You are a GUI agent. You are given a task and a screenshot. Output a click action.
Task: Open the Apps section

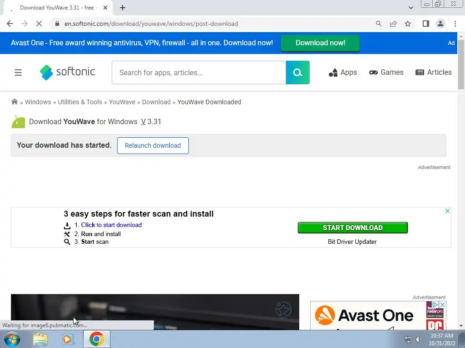(342, 72)
